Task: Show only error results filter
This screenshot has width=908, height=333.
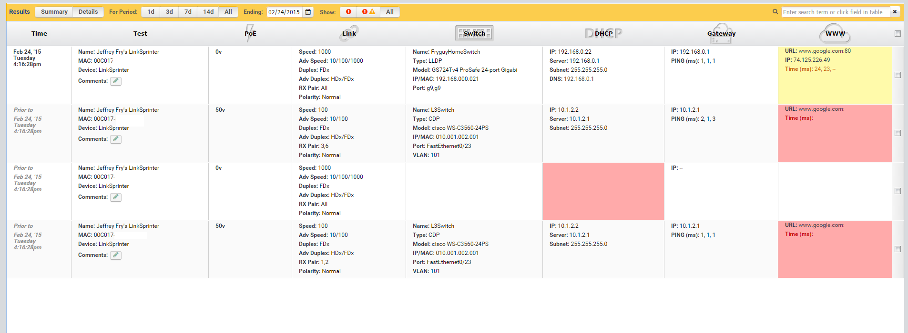Action: click(x=349, y=12)
